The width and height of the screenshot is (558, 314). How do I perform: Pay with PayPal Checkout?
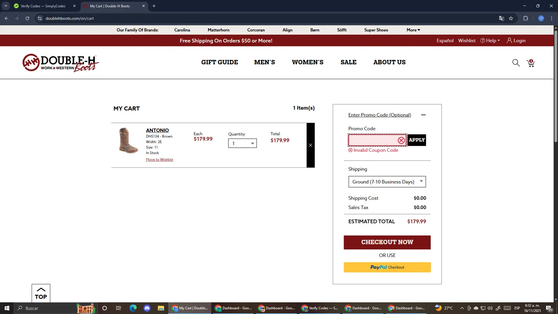tap(387, 267)
